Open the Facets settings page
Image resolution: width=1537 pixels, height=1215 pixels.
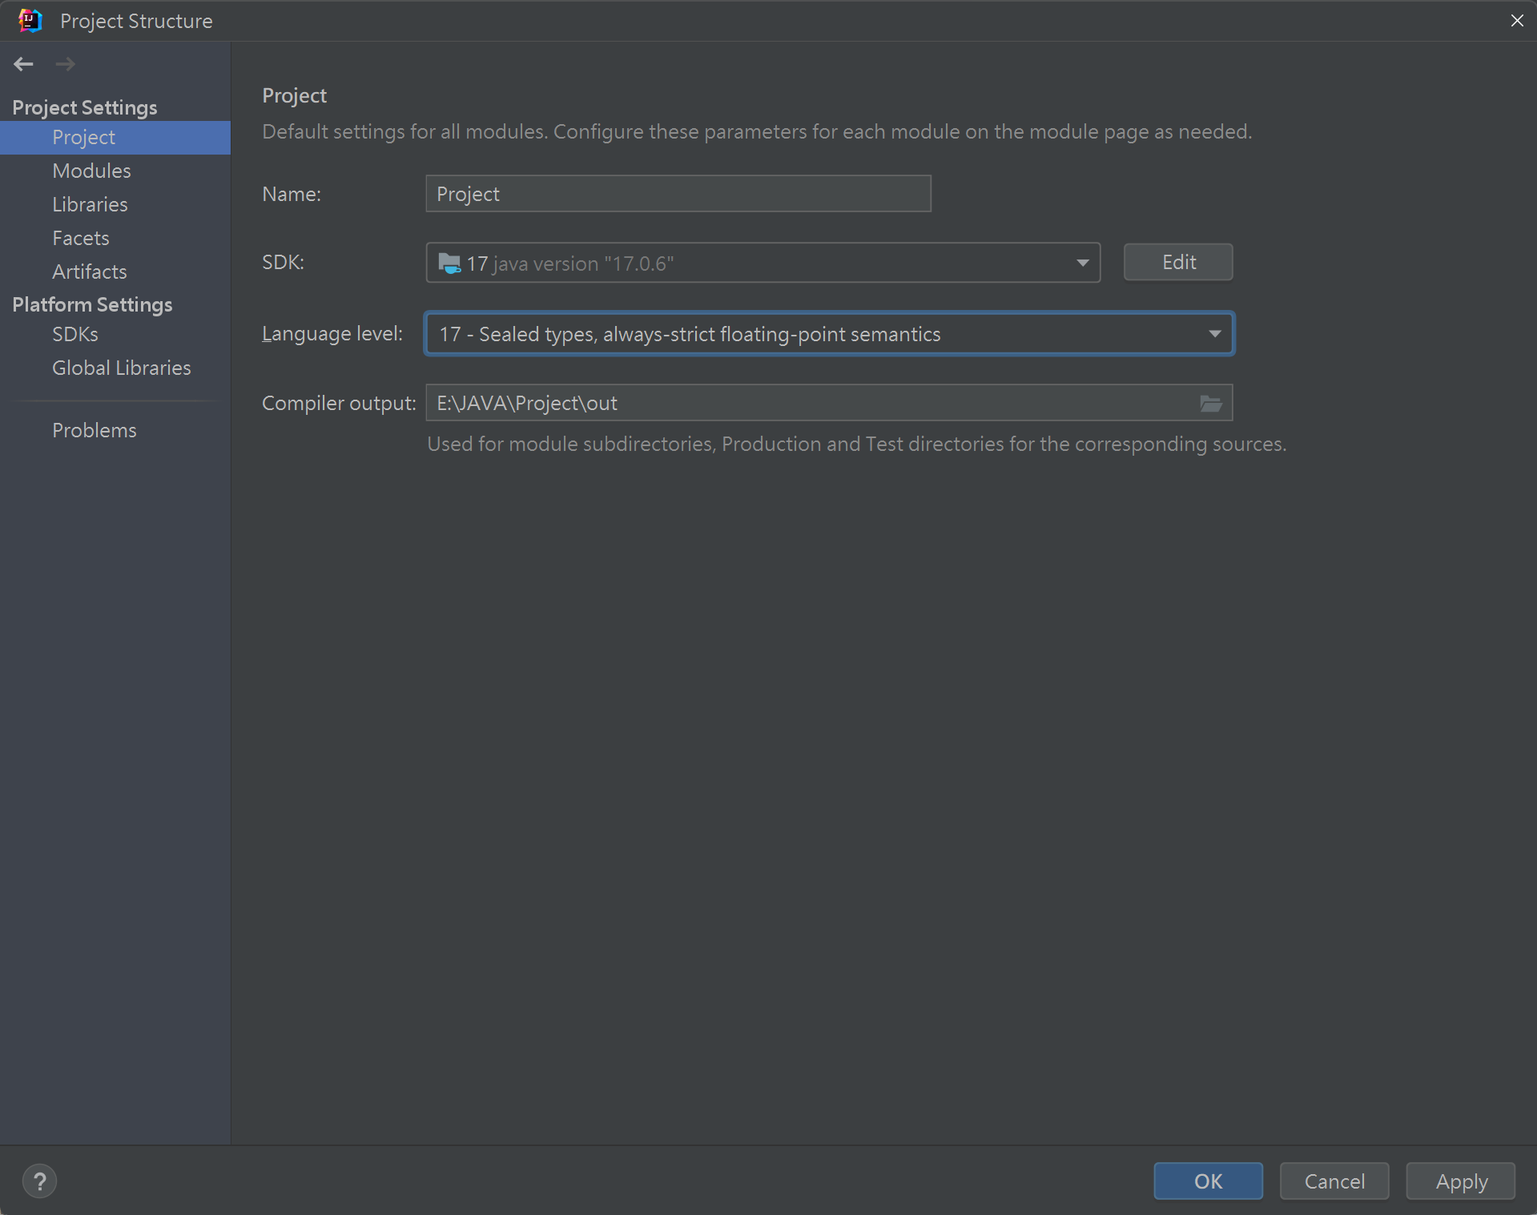(x=115, y=238)
